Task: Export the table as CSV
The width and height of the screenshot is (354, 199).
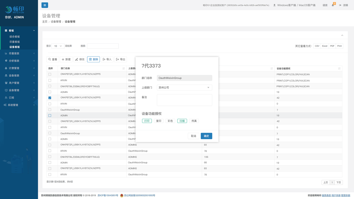Action: (x=317, y=46)
